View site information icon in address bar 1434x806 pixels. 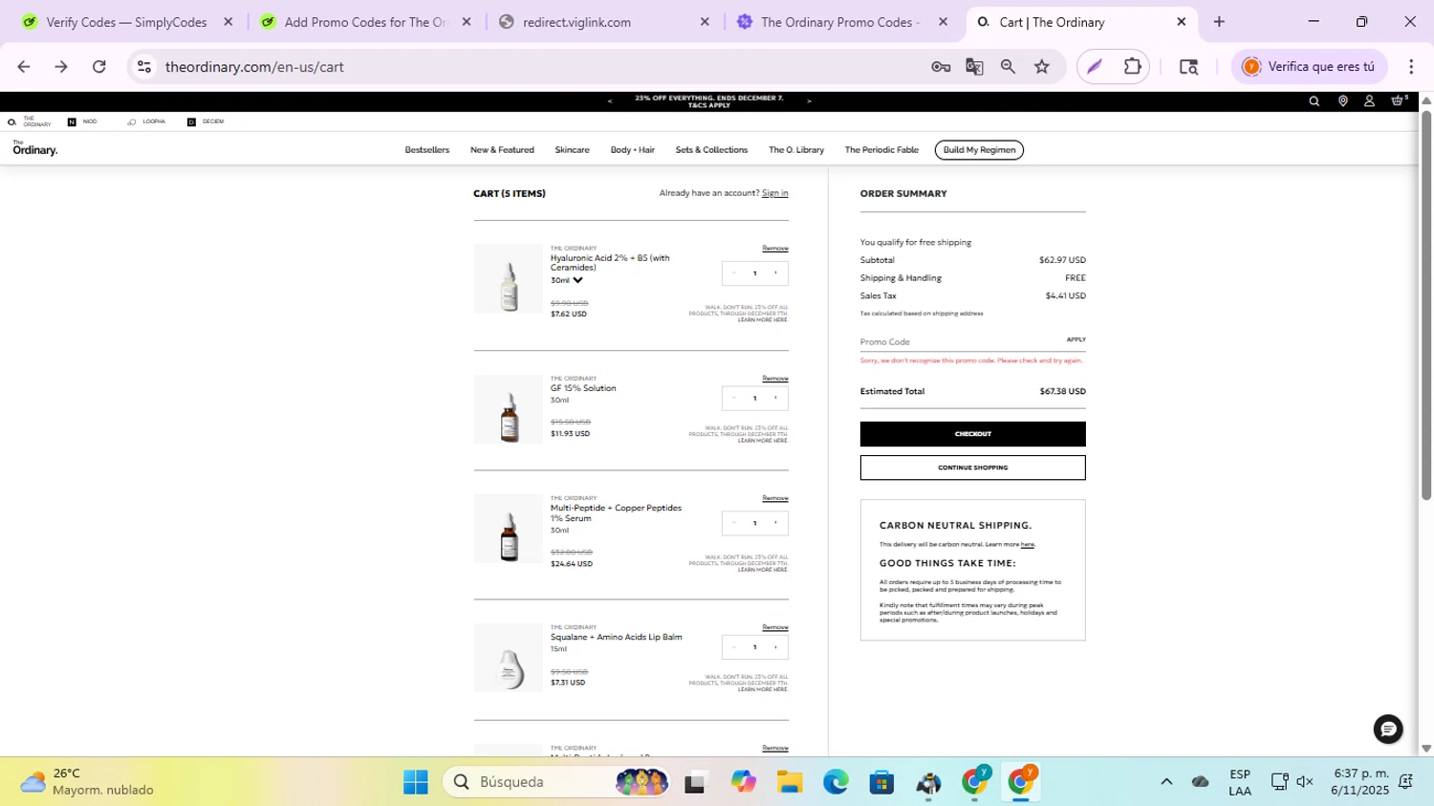point(144,67)
